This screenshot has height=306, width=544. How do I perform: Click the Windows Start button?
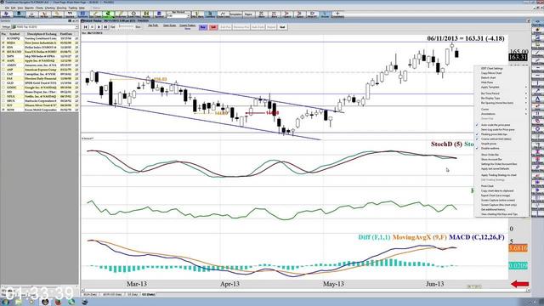pyautogui.click(x=5, y=302)
